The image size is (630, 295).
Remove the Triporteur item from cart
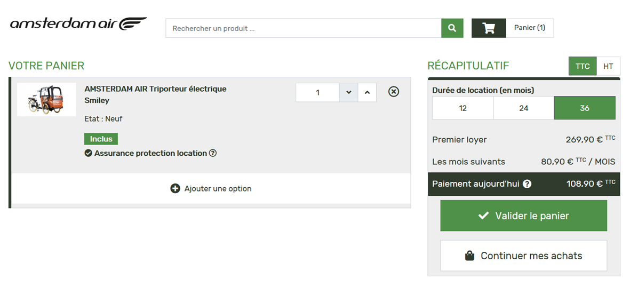coord(393,92)
